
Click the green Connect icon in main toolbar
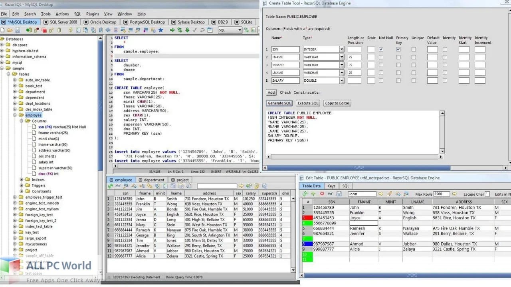point(29,30)
